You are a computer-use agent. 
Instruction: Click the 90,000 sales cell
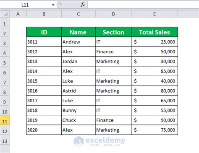tap(154, 120)
